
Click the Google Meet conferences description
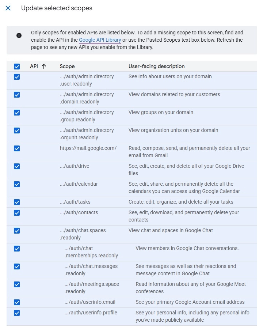[x=191, y=288]
